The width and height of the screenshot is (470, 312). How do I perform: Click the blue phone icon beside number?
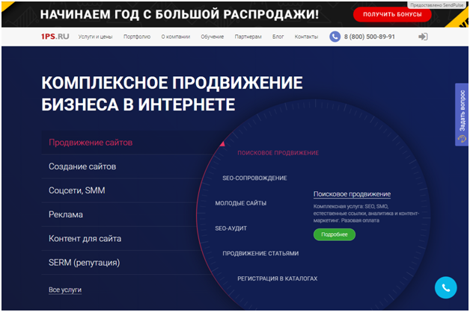pos(335,37)
